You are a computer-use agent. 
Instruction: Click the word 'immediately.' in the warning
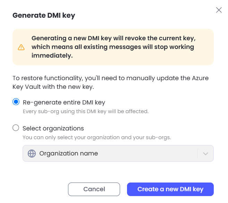click(x=52, y=56)
